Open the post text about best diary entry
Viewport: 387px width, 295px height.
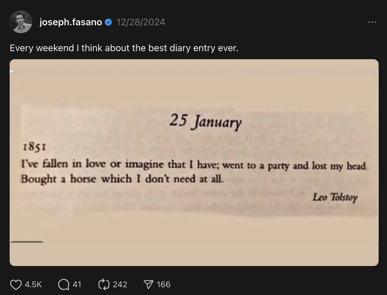(124, 48)
